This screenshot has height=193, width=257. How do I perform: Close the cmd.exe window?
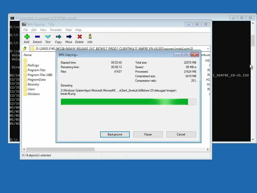tap(250, 18)
